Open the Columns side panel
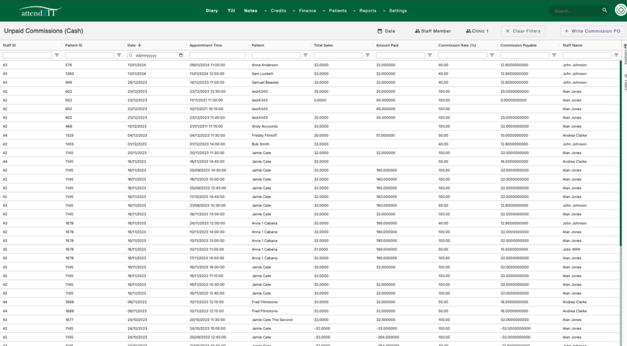 coord(625,54)
